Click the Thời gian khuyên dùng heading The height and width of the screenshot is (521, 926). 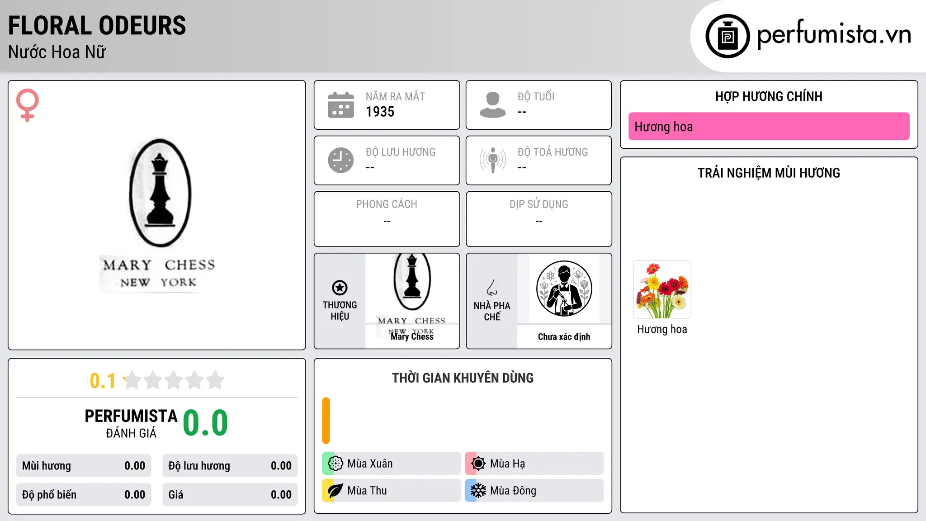click(x=463, y=378)
